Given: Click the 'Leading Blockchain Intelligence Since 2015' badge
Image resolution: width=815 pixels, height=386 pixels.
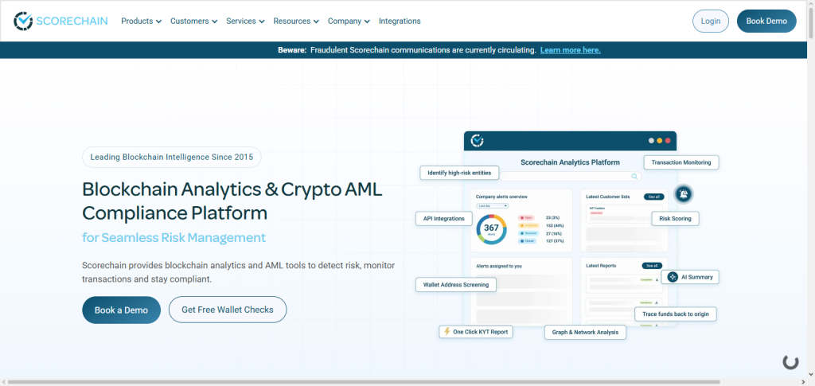Looking at the screenshot, I should [x=172, y=157].
